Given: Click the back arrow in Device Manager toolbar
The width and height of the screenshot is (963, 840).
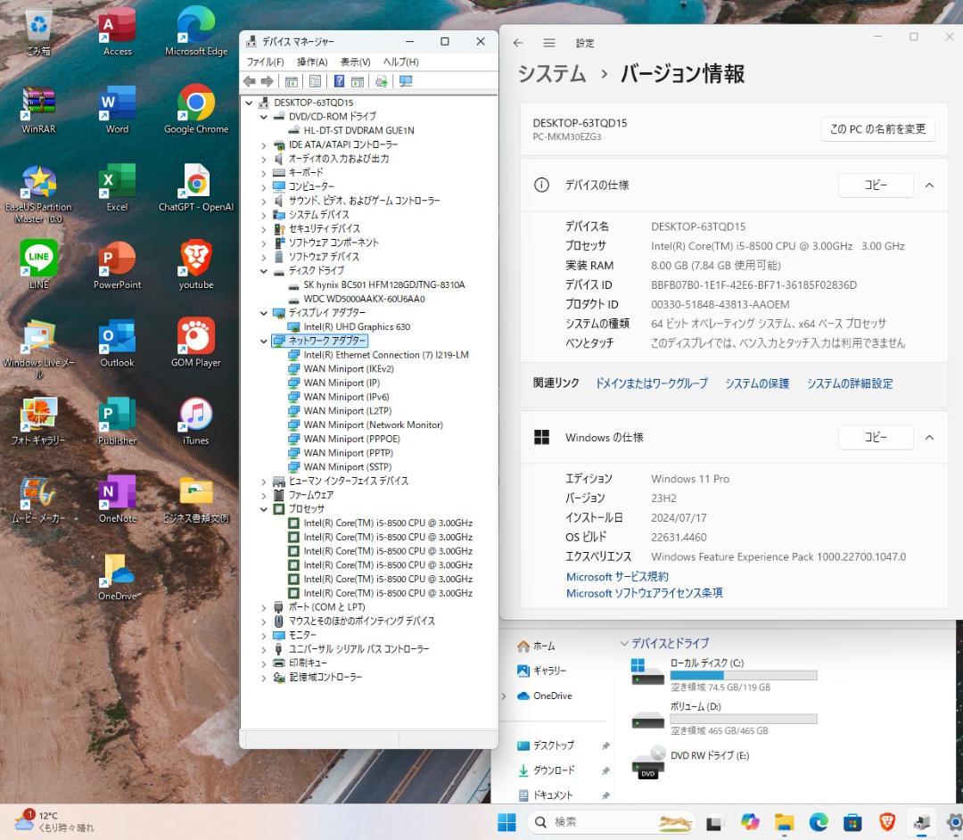Looking at the screenshot, I should [251, 81].
